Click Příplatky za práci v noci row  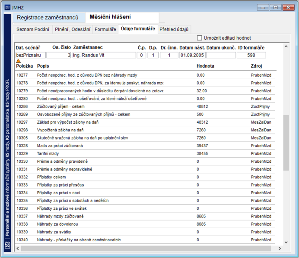[145, 193]
